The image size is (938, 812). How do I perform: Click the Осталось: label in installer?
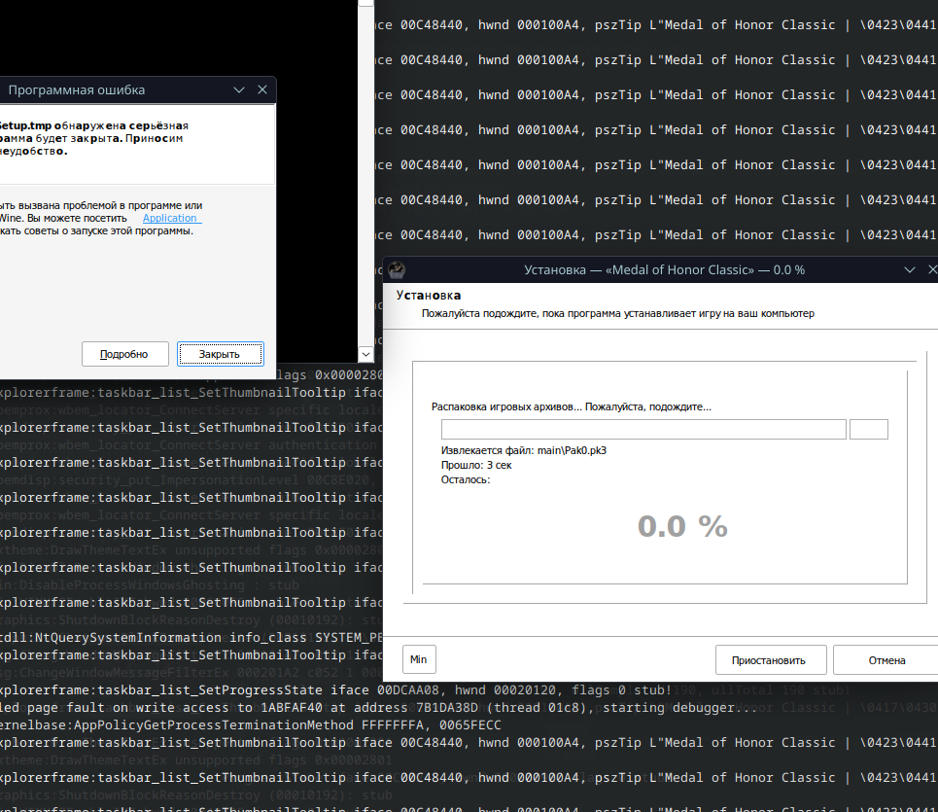coord(466,479)
